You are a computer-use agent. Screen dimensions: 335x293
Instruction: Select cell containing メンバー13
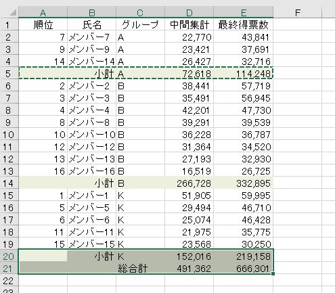[91, 159]
